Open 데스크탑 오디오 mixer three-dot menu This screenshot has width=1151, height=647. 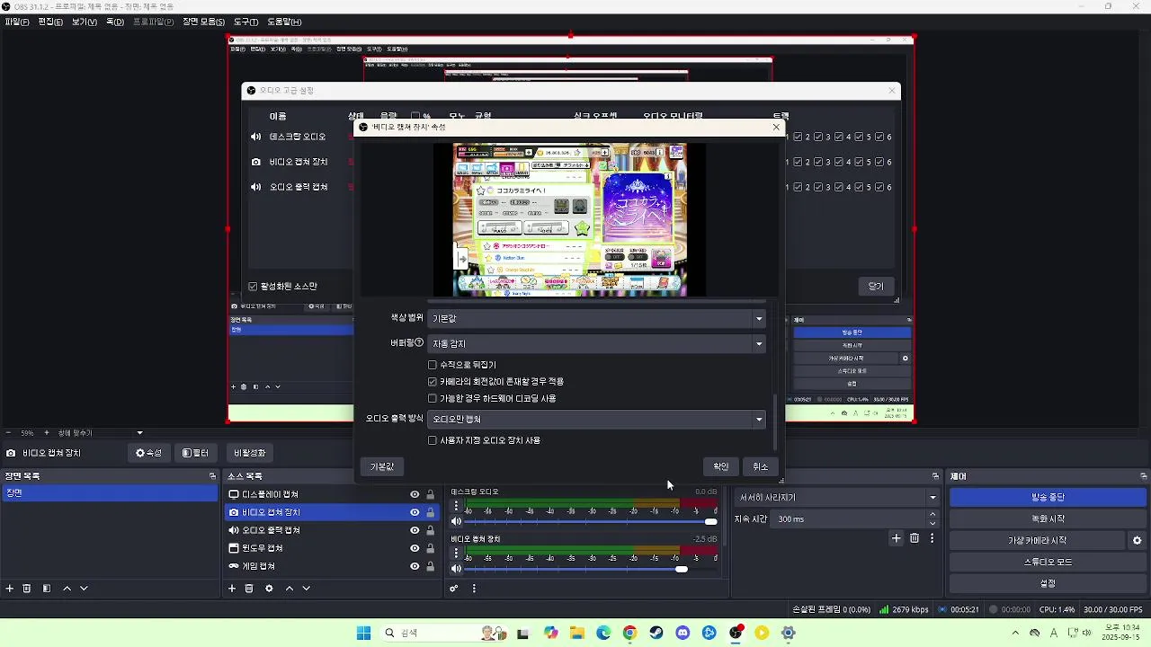click(456, 506)
